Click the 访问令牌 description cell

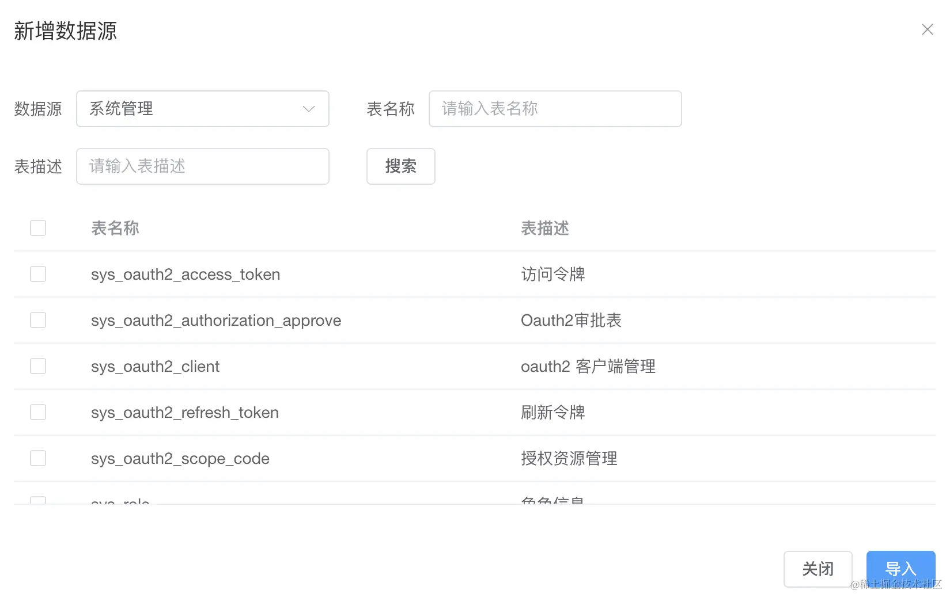553,275
